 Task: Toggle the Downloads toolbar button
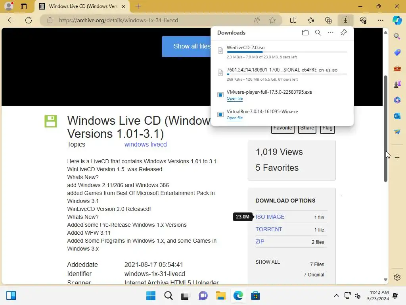pyautogui.click(x=346, y=20)
